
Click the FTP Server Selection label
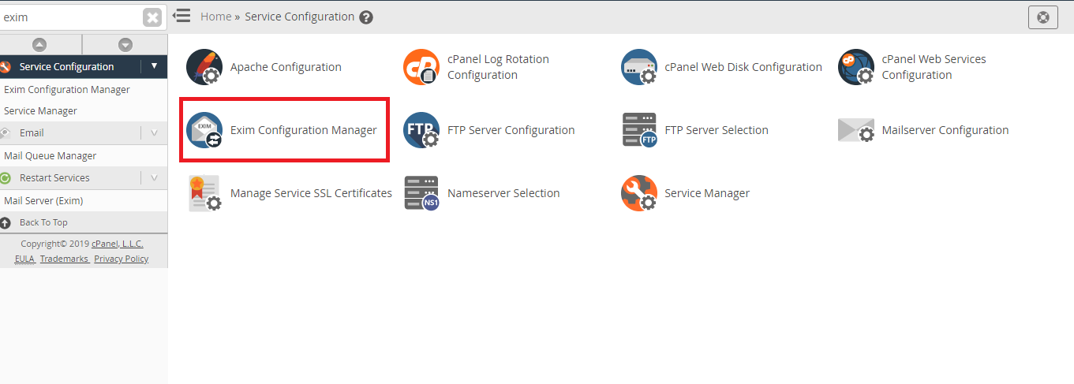(x=717, y=130)
